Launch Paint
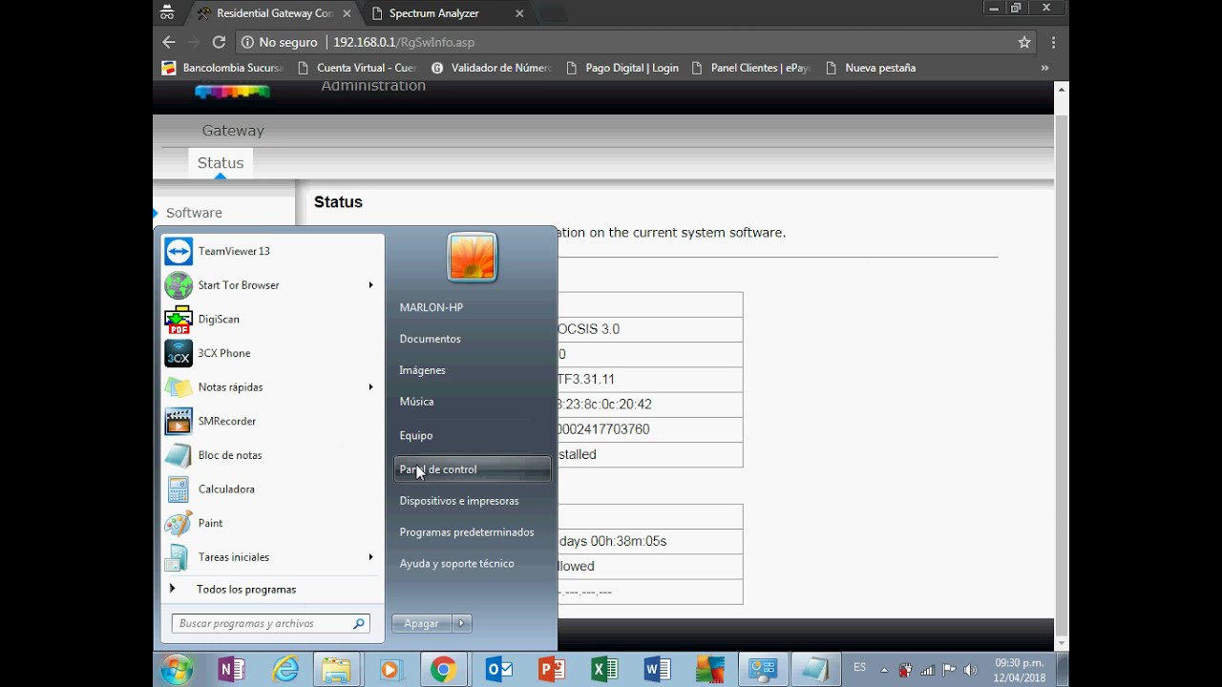Screen dimensions: 1222x687 (x=273, y=523)
